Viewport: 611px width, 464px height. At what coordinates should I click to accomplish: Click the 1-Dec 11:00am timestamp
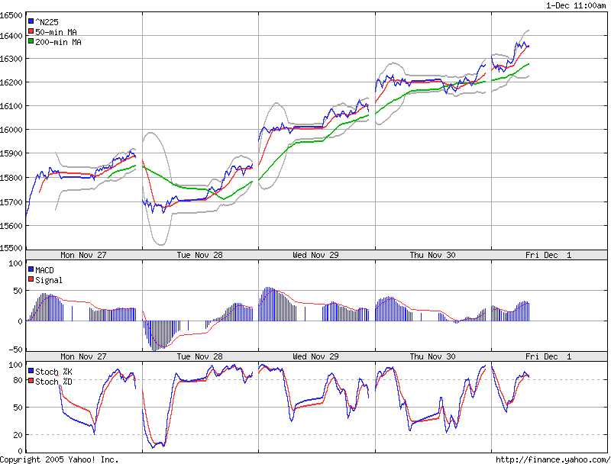coord(576,5)
